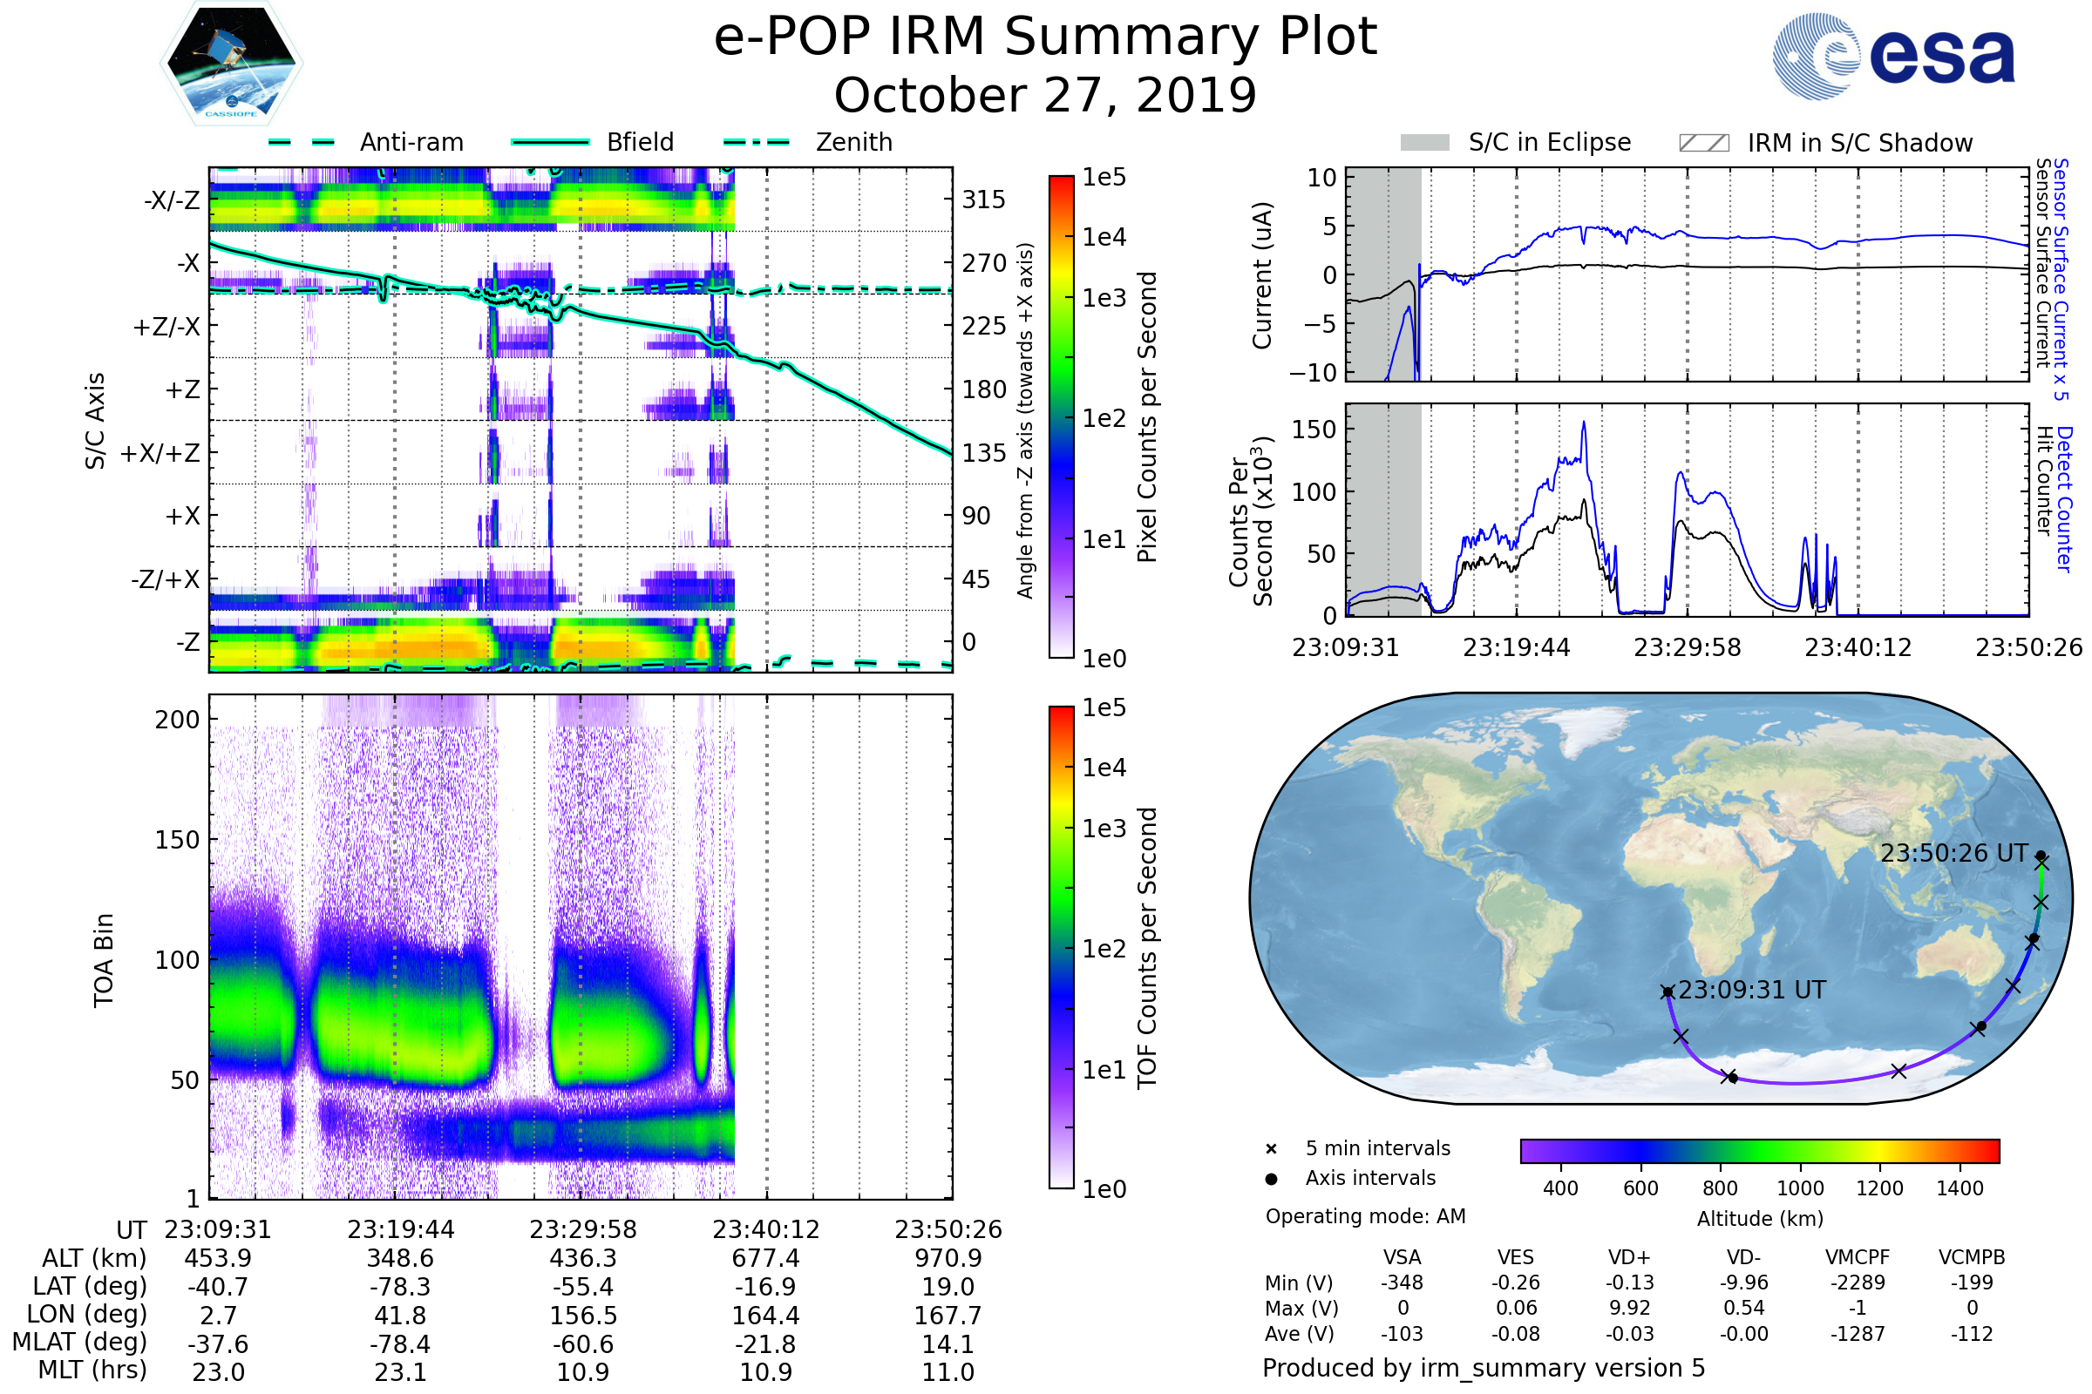Click the TOF Counts per Second colorbar
The image size is (2092, 1394).
[x=1061, y=947]
